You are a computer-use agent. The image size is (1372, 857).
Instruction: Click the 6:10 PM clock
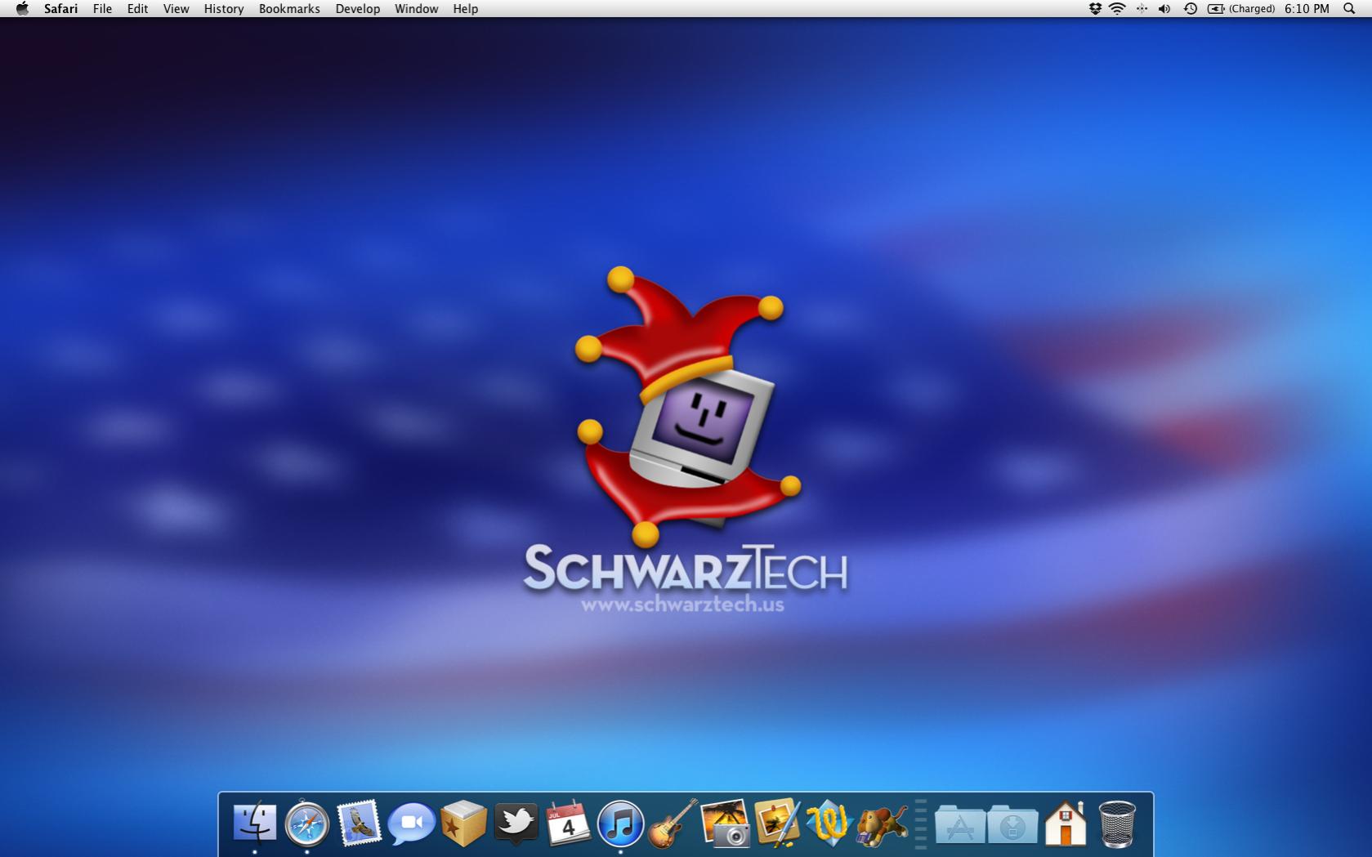[x=1307, y=9]
